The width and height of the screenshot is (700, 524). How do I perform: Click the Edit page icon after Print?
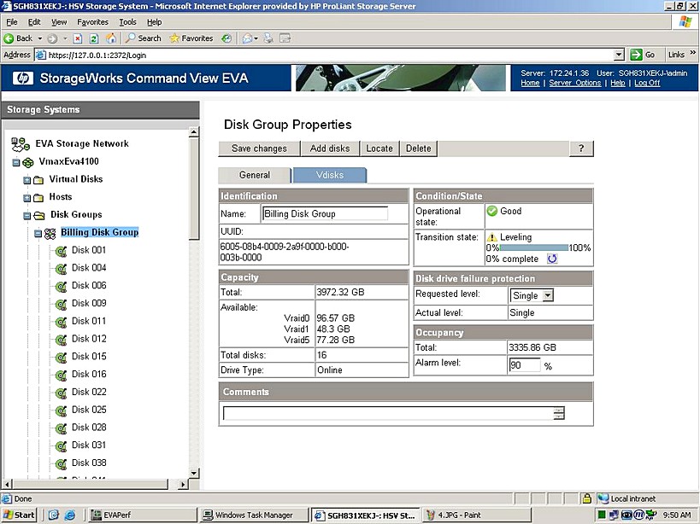click(x=285, y=38)
